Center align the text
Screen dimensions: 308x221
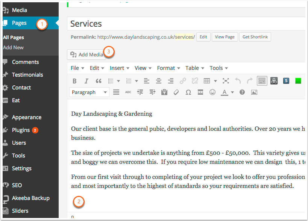tap(159, 81)
